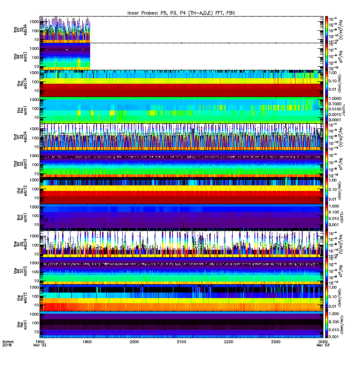Select the color bar of the fff edc34 panel

pos(326,244)
